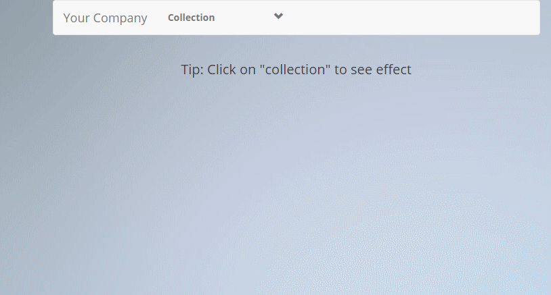Image resolution: width=551 pixels, height=295 pixels.
Task: Click the Your Company logo text
Action: tap(105, 18)
